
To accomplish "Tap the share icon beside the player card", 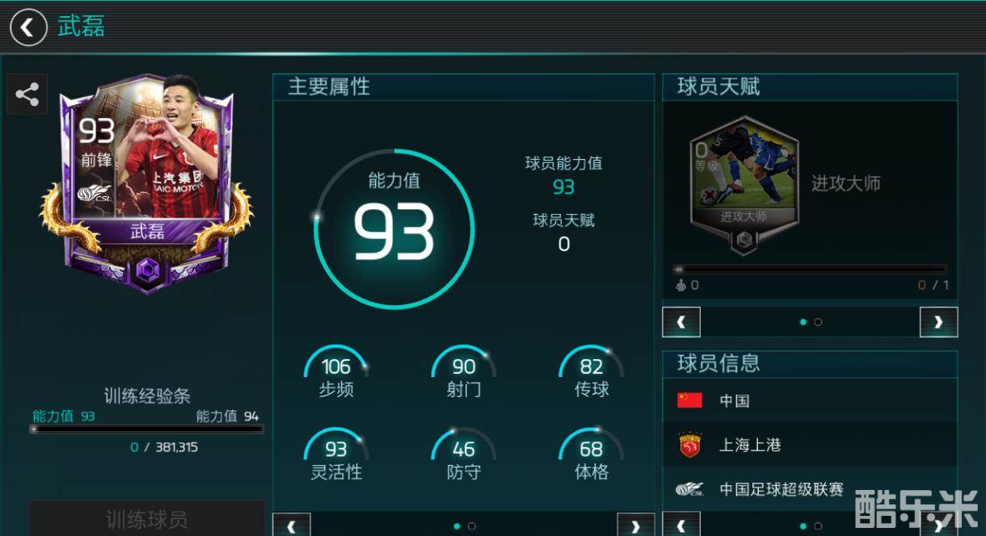I will [27, 94].
